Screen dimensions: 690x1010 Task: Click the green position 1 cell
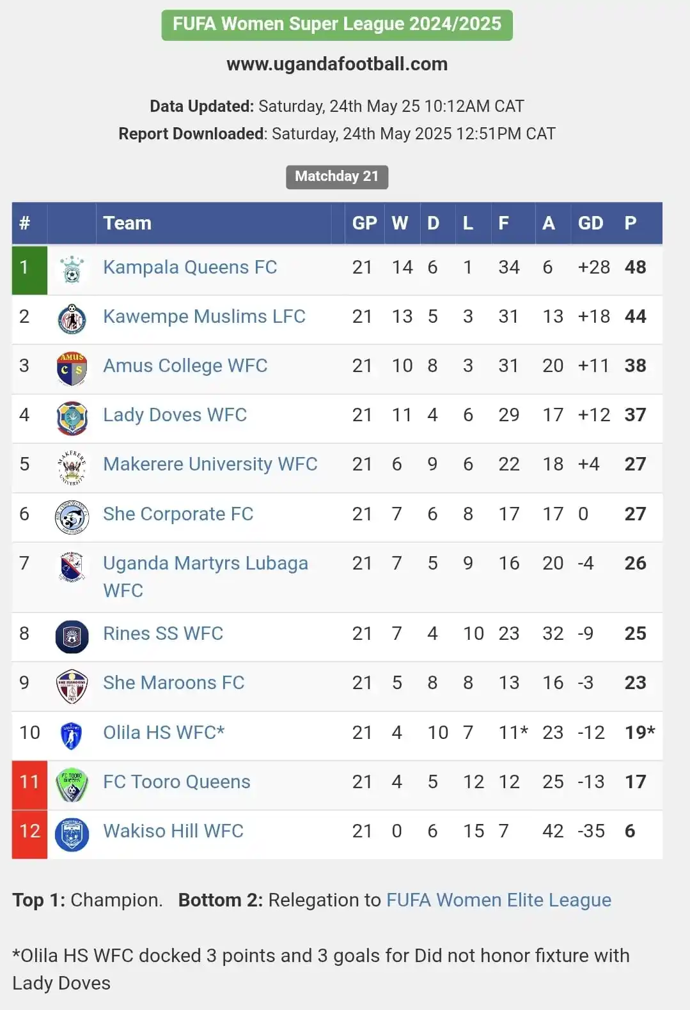pos(29,270)
